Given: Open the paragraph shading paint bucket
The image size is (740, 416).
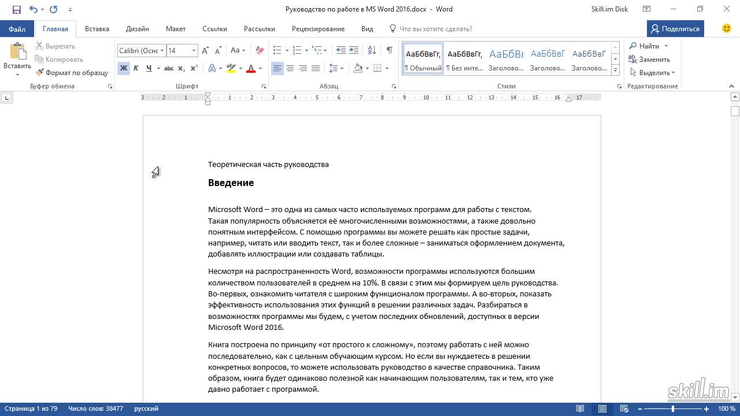Looking at the screenshot, I should 357,68.
